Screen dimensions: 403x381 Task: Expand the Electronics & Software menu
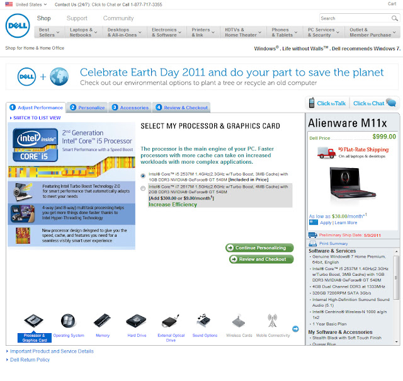coord(166,32)
